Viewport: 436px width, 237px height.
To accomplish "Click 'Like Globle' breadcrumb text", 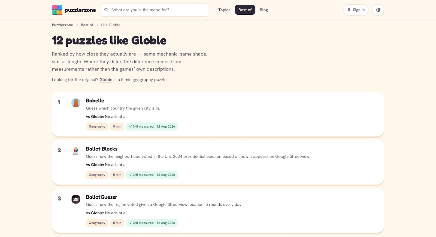I will [110, 25].
